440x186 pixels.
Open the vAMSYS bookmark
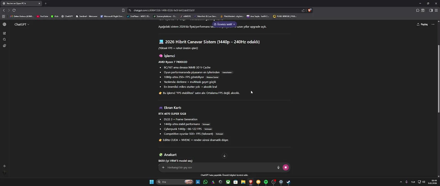coord(185,16)
